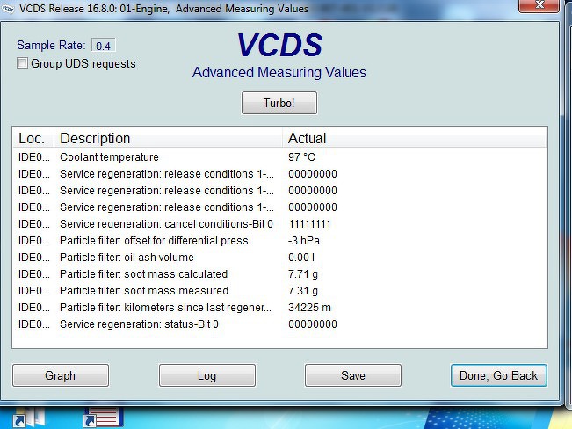This screenshot has width=572, height=429.
Task: Start logging with the Log button
Action: point(206,375)
